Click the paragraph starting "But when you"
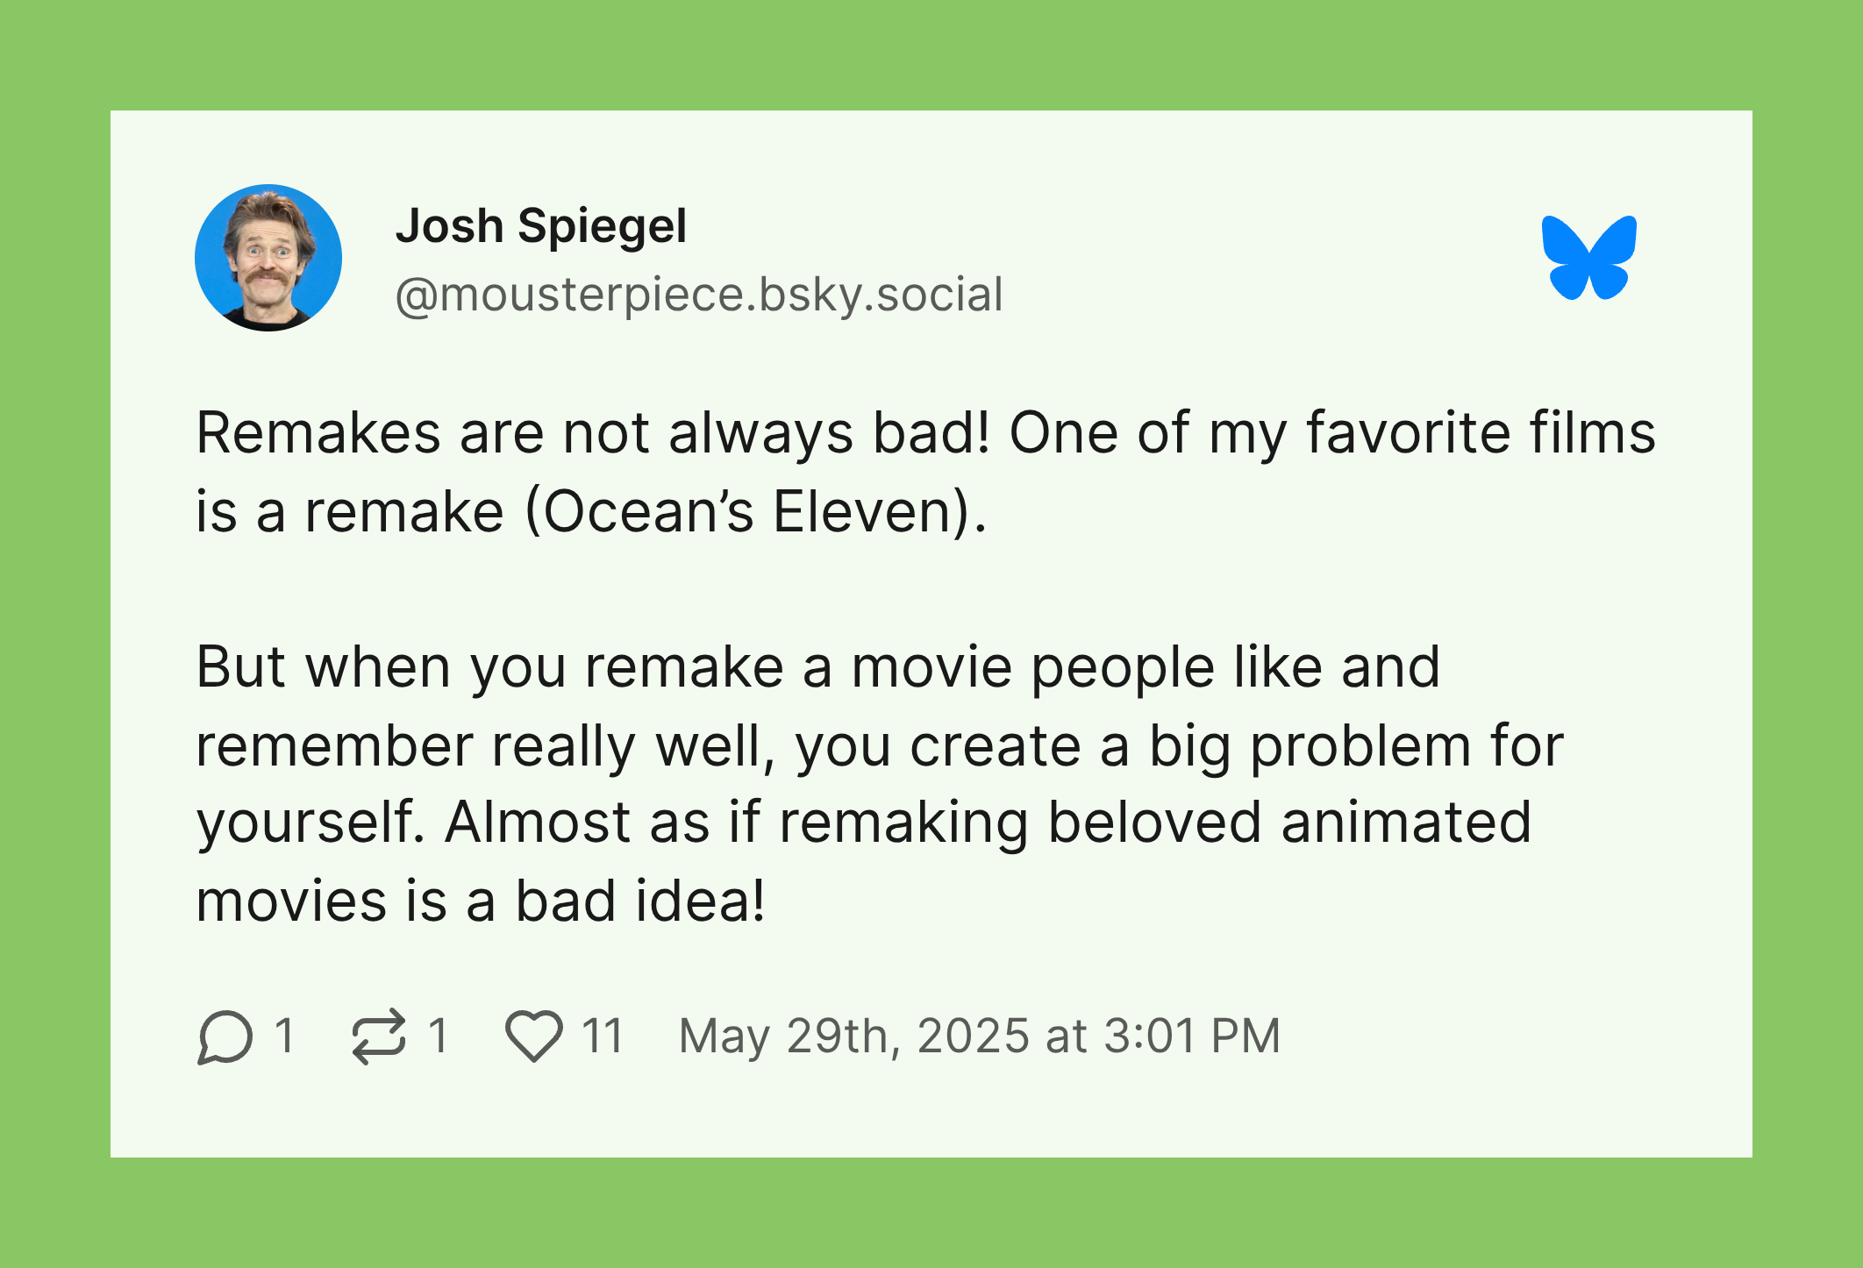The height and width of the screenshot is (1268, 1863). coord(880,783)
